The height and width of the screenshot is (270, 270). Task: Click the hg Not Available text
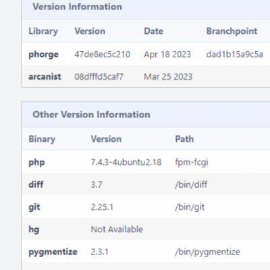pyautogui.click(x=117, y=230)
